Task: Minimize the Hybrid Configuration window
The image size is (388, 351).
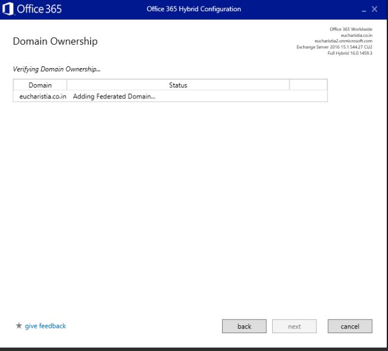Action: click(364, 10)
